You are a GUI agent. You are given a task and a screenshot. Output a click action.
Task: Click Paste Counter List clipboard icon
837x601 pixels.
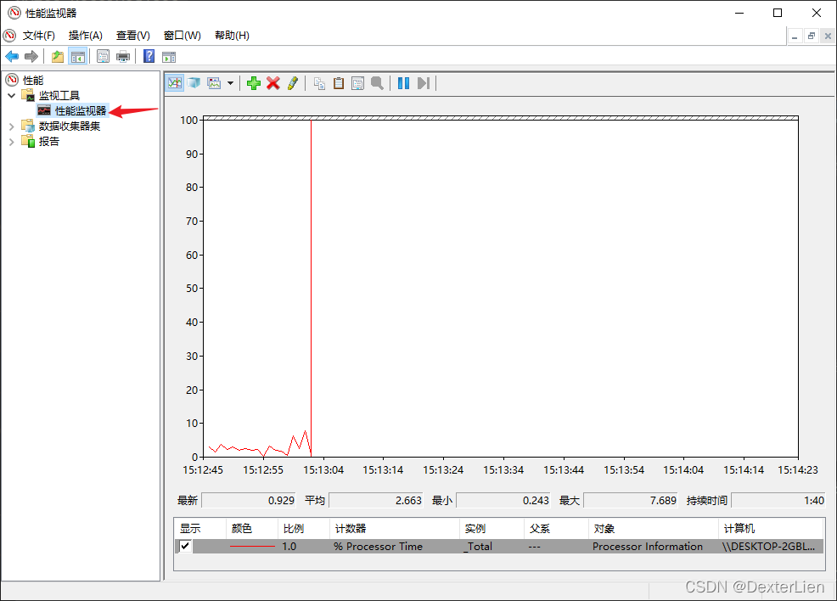pos(339,82)
